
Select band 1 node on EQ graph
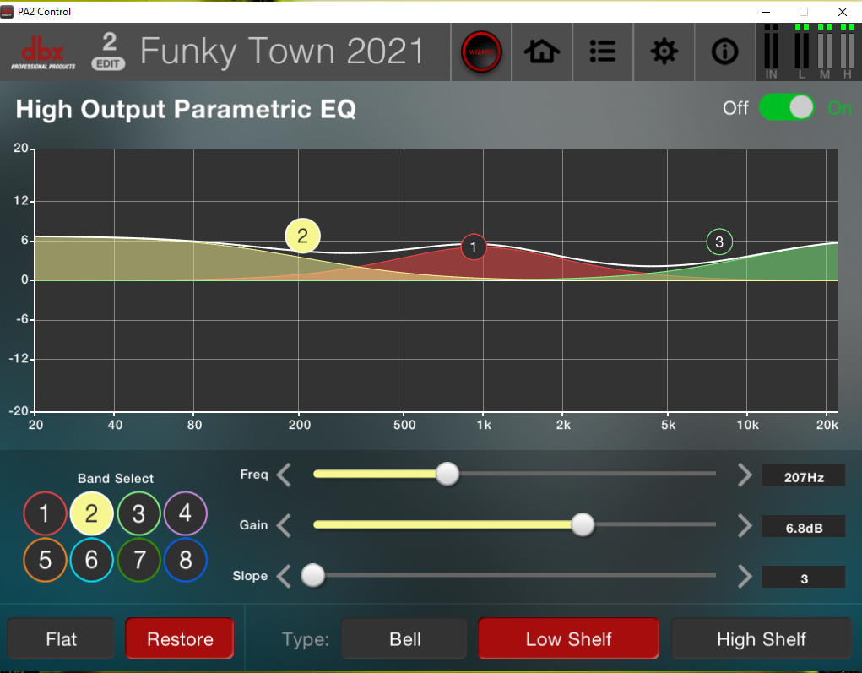pos(474,247)
